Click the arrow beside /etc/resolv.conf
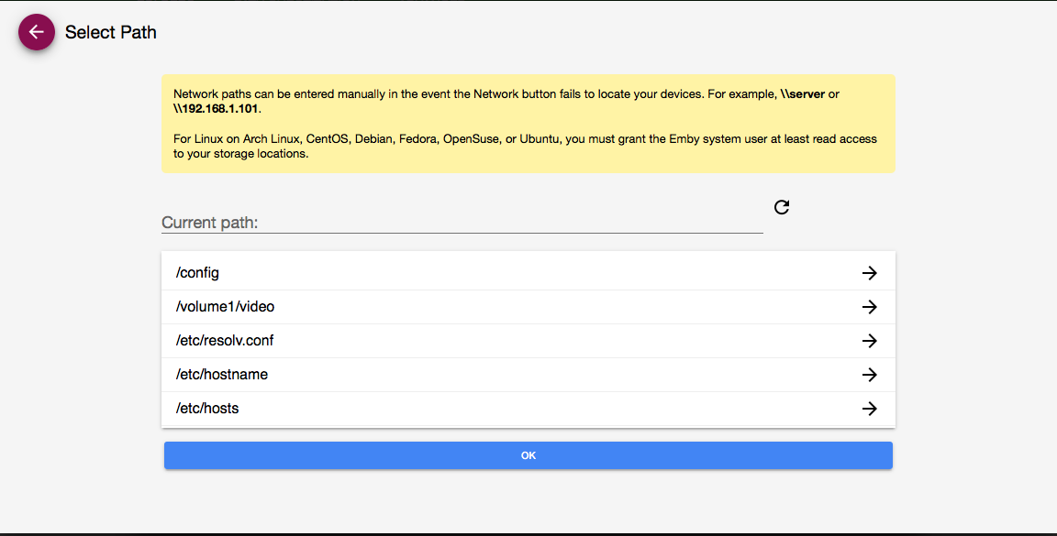 point(869,341)
